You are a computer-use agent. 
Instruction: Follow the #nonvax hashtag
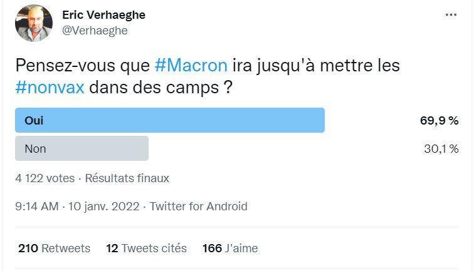click(50, 88)
